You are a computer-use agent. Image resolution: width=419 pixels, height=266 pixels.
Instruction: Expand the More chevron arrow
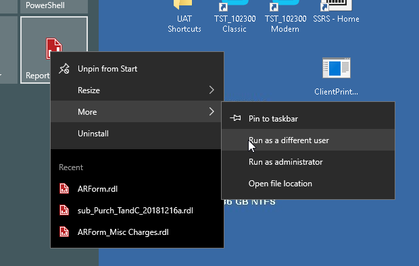tap(212, 111)
